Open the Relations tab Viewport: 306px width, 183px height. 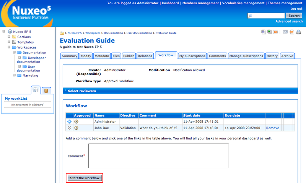point(145,56)
